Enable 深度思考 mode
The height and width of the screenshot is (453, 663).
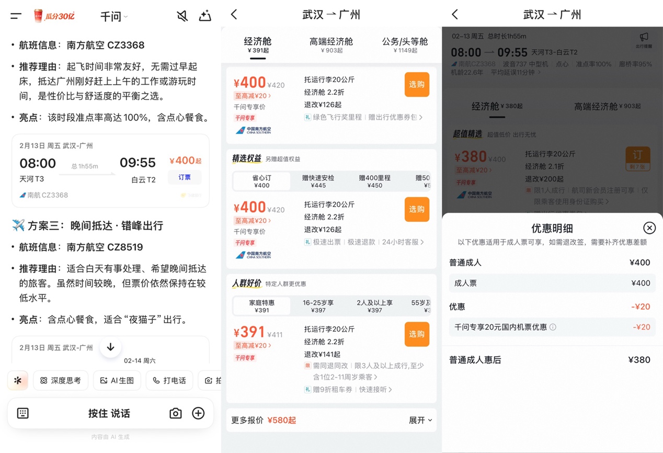tap(61, 380)
